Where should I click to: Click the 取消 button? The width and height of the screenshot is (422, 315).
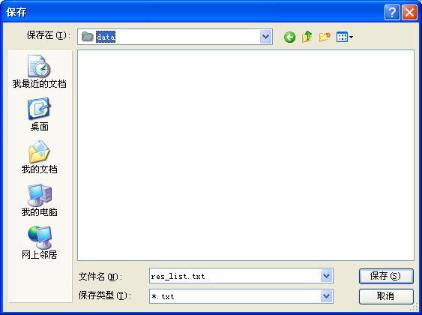click(x=386, y=296)
